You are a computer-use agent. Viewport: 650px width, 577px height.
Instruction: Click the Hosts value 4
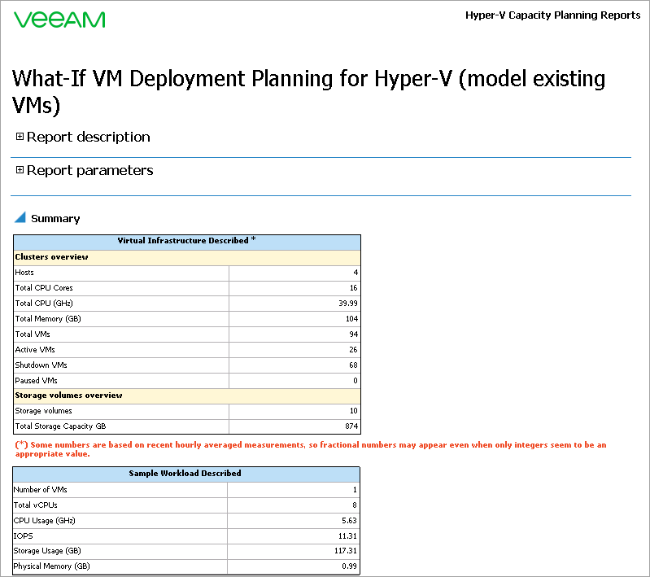356,273
